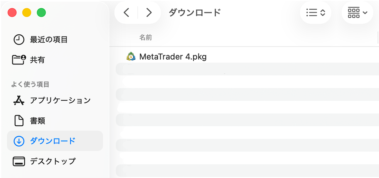Click the clock icon for 最近の項目
The image size is (379, 178).
(19, 40)
